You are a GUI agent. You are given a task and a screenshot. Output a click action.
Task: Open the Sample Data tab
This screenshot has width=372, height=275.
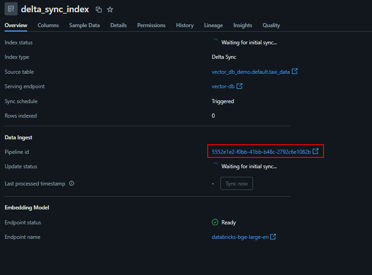pyautogui.click(x=85, y=25)
